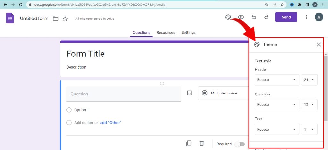Viewport: 328px width, 150px height.
Task: Open the theme customization palette icon
Action: [228, 17]
